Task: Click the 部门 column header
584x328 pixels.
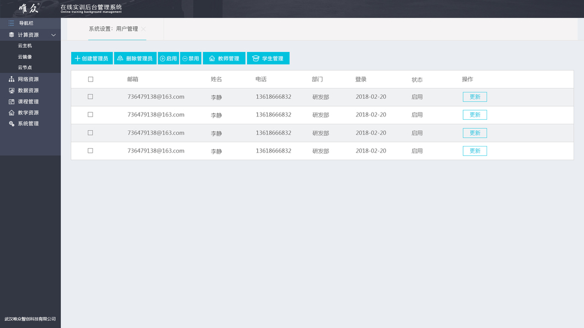Action: coord(317,79)
